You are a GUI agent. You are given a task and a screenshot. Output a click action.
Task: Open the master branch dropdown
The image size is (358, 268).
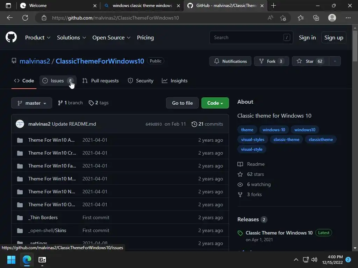point(32,103)
